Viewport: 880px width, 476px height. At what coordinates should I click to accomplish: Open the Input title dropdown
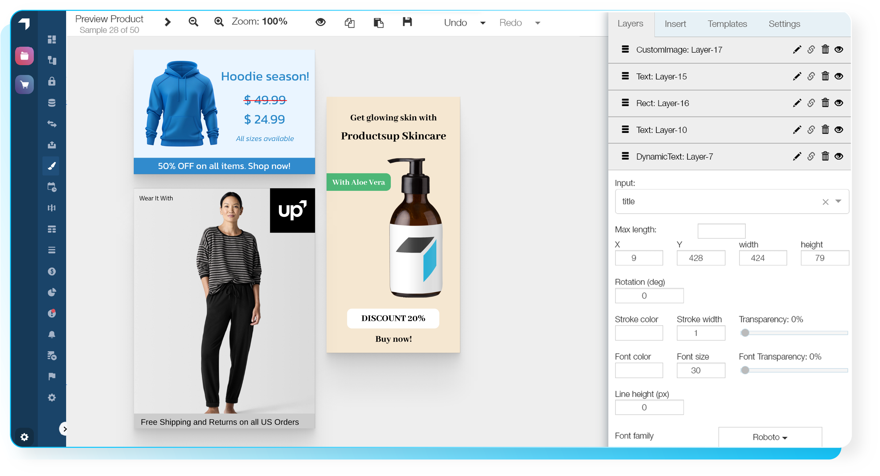(x=838, y=201)
